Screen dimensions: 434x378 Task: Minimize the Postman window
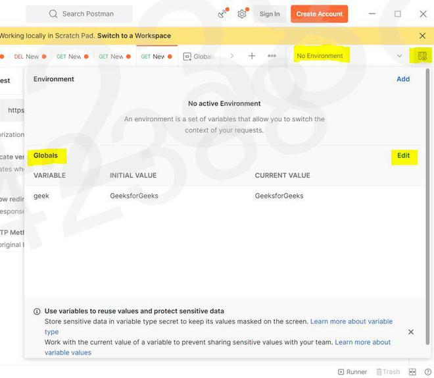pyautogui.click(x=372, y=14)
